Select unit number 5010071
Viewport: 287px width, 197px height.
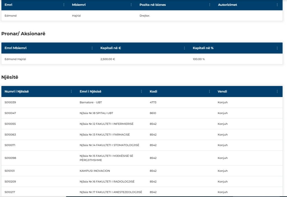10,145
